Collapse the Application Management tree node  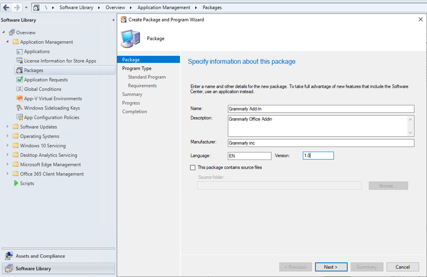pyautogui.click(x=7, y=42)
